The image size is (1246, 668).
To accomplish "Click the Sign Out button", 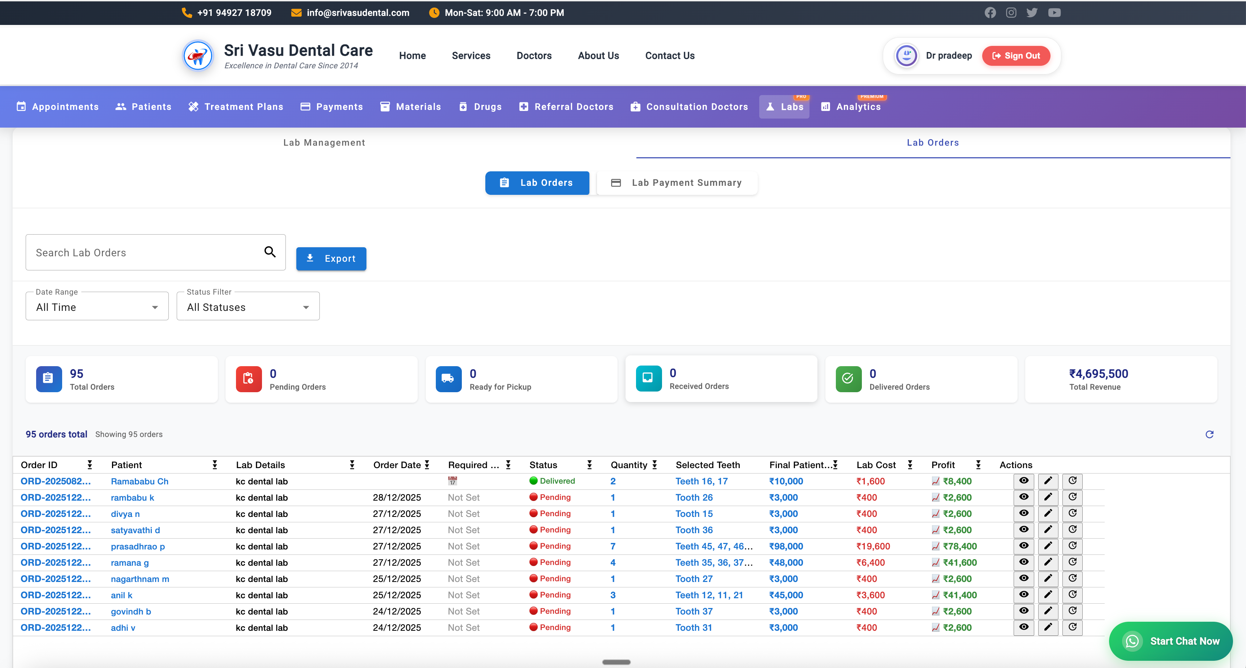I will coord(1015,56).
